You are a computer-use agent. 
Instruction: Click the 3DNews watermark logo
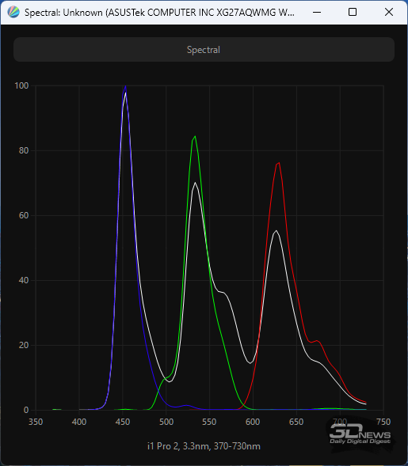[x=360, y=434]
